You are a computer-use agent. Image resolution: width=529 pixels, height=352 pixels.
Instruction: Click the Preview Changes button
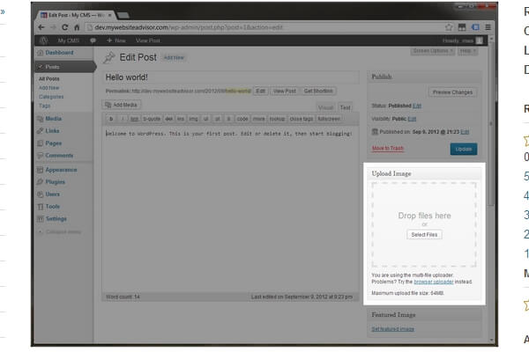pos(452,92)
